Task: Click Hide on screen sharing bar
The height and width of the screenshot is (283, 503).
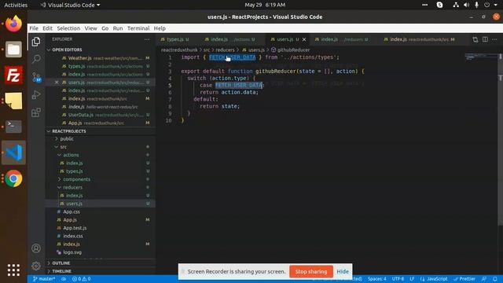Action: pos(343,271)
